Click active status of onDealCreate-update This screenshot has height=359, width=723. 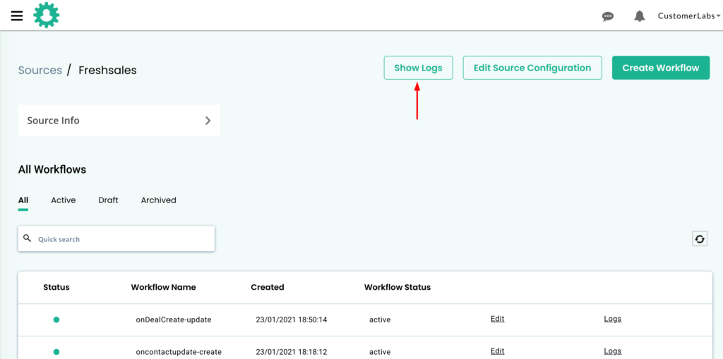[380, 320]
